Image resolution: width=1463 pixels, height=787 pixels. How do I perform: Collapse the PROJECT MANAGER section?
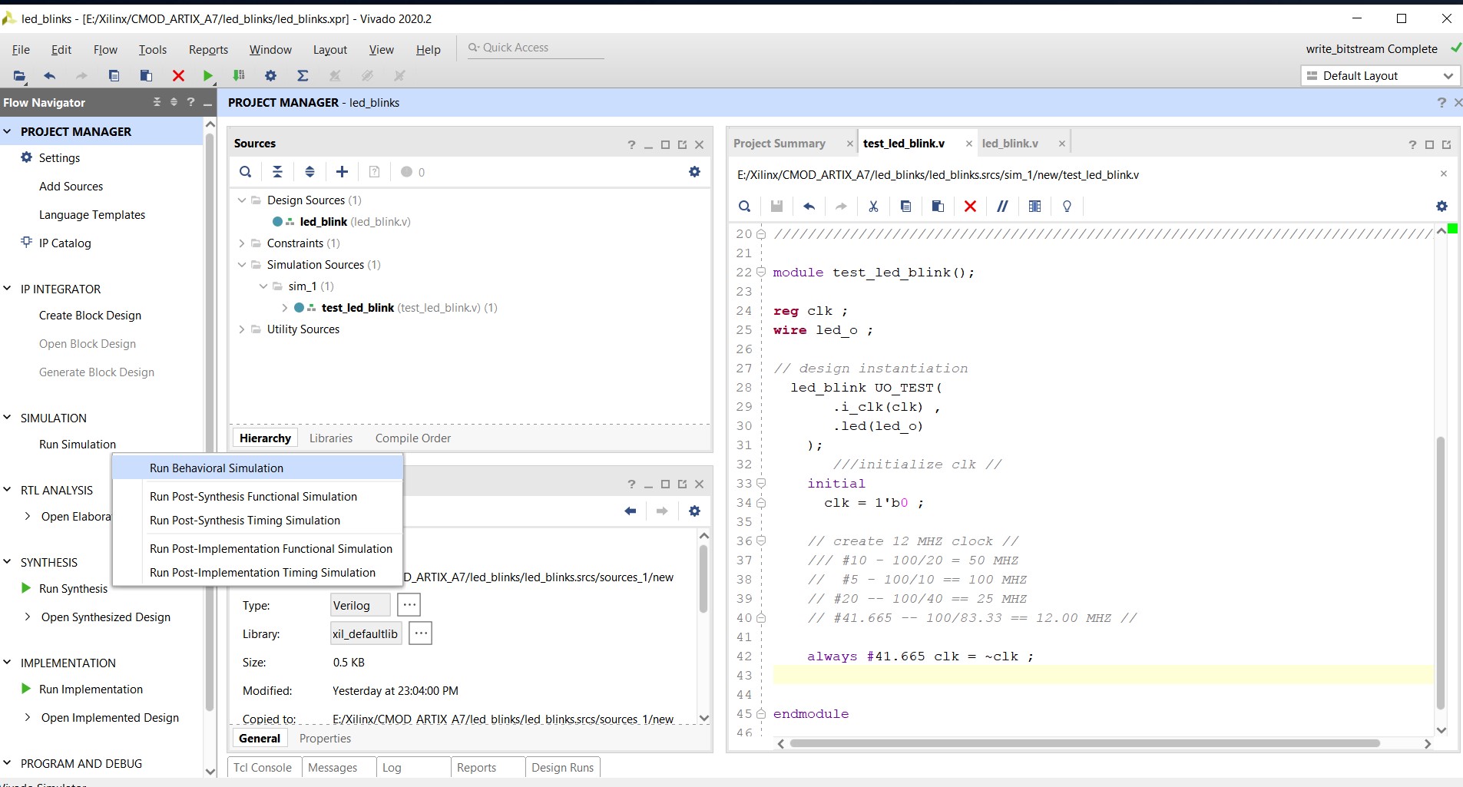[7, 131]
